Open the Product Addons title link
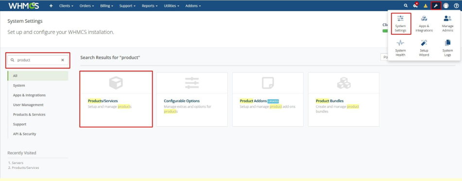 click(x=254, y=100)
